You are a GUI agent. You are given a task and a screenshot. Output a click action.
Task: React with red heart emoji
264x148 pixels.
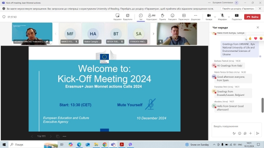tap(256, 38)
